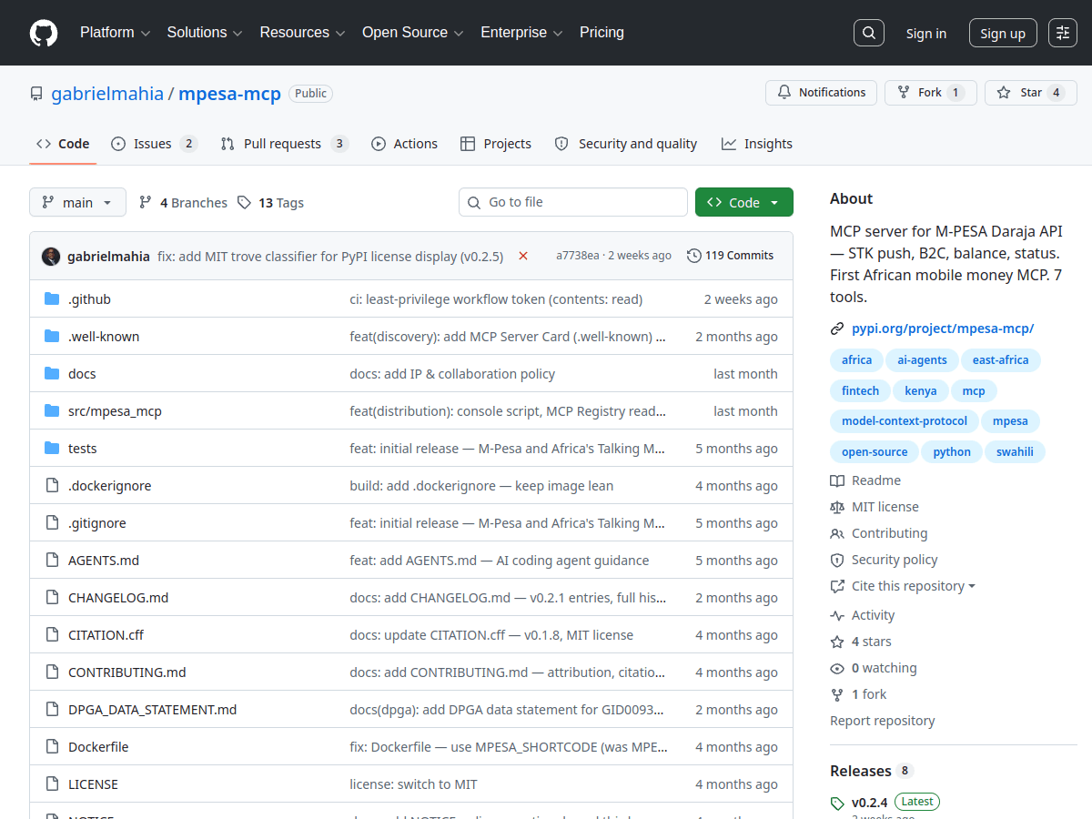The width and height of the screenshot is (1092, 819).
Task: Open the a7738ea commit hash
Action: pyautogui.click(x=578, y=256)
